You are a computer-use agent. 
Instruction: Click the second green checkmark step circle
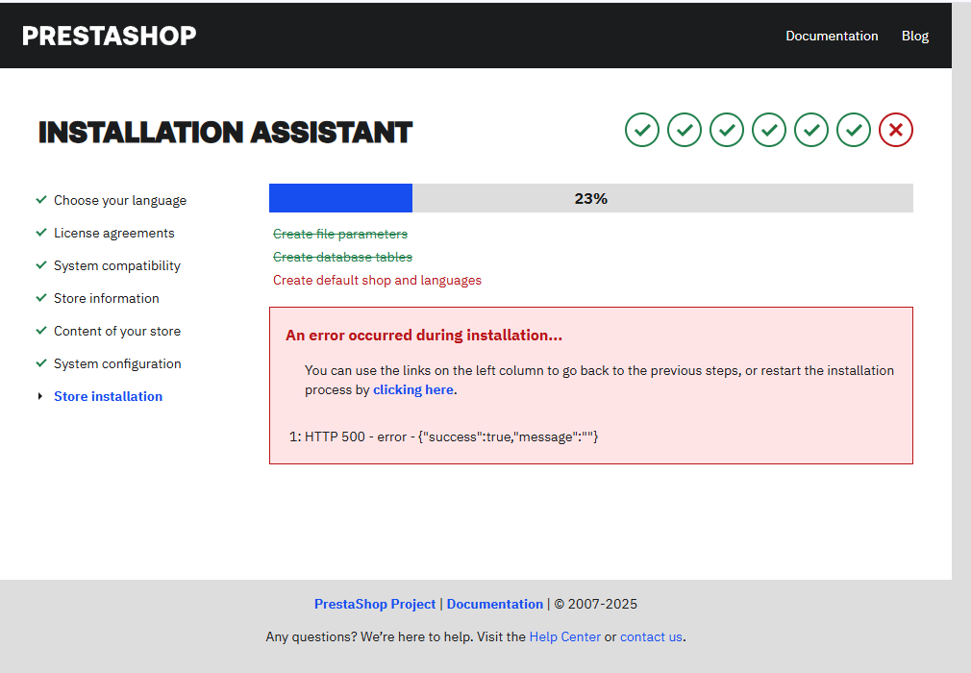(x=685, y=130)
